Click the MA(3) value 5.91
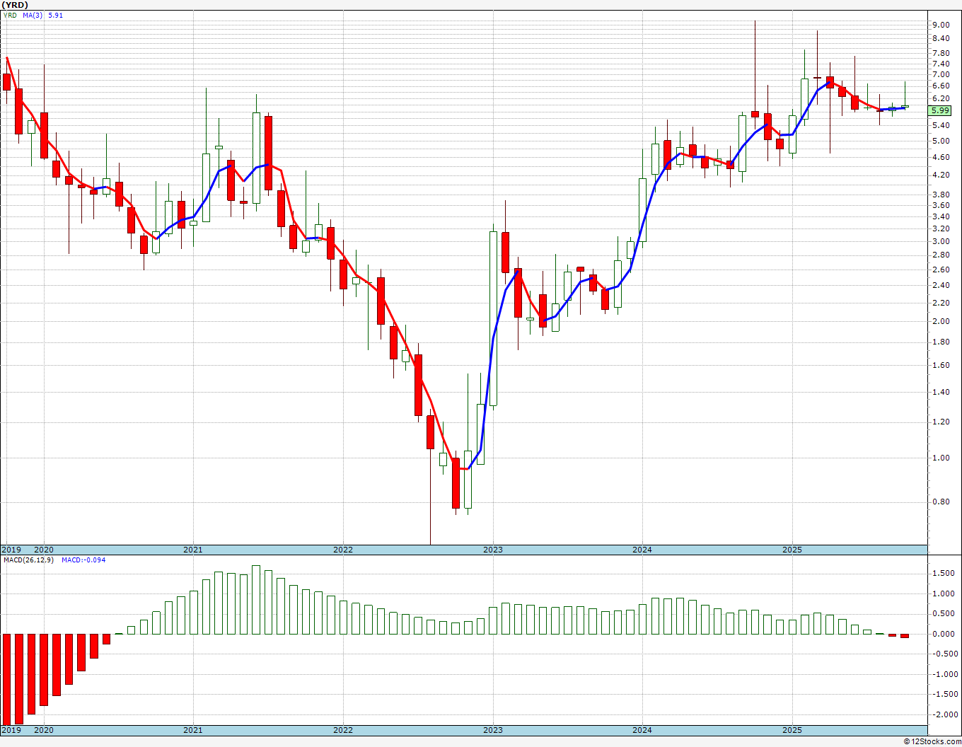This screenshot has width=962, height=747. coord(55,15)
